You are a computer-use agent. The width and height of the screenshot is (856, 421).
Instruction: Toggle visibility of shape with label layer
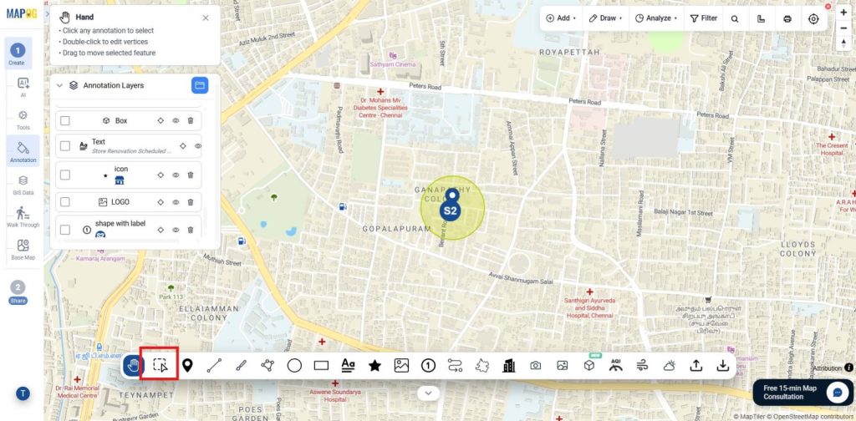click(x=176, y=230)
